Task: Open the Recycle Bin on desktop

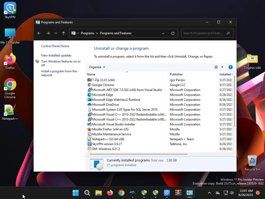Action: coord(252,163)
